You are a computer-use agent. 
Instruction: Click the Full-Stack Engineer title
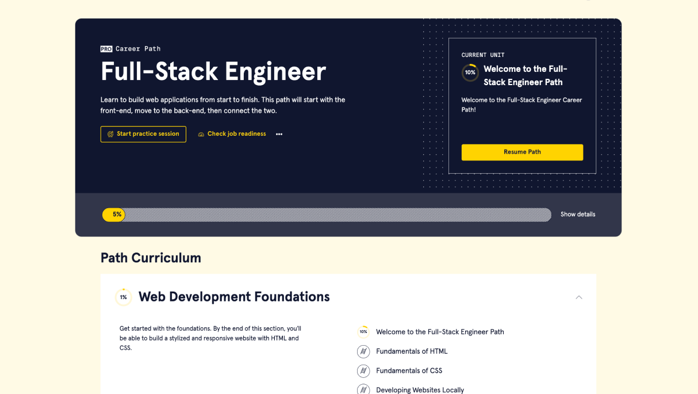(213, 72)
